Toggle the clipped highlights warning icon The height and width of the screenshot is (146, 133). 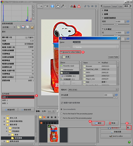coord(79,6)
